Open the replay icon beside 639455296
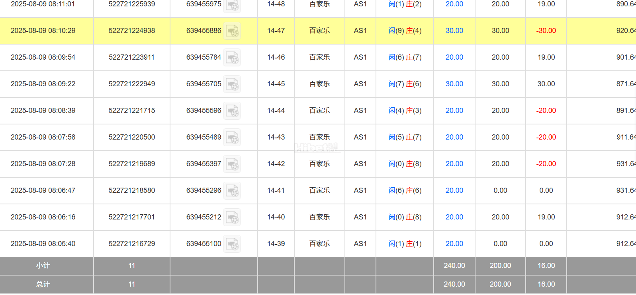This screenshot has width=636, height=295. (232, 191)
